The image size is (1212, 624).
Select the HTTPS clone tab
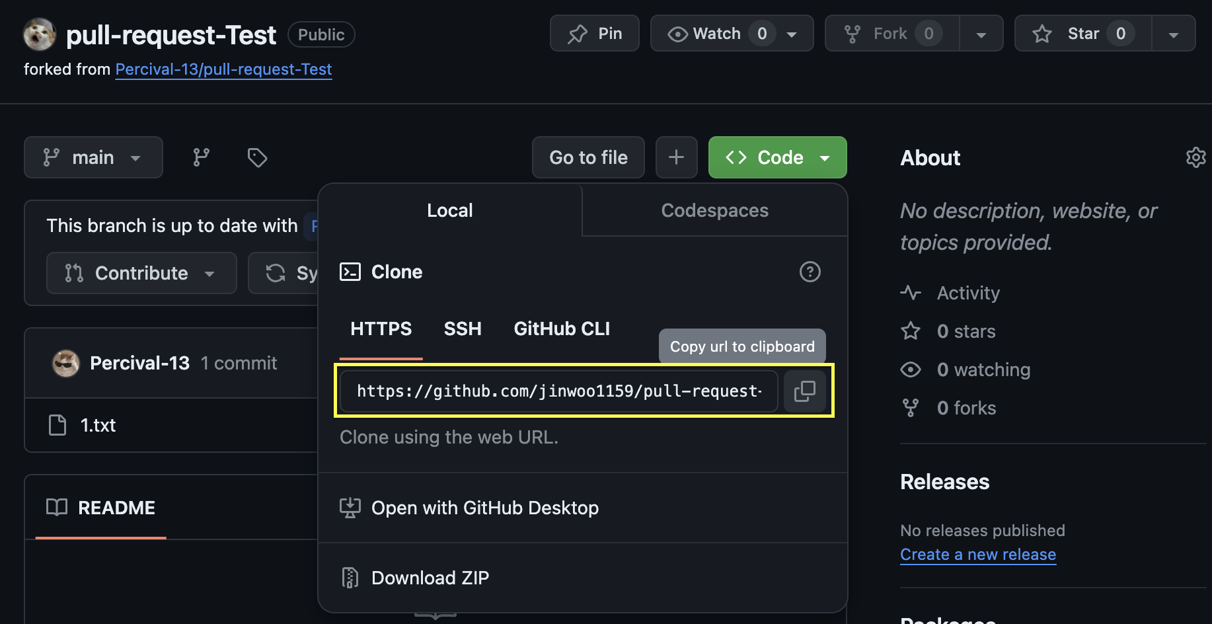[x=381, y=329]
